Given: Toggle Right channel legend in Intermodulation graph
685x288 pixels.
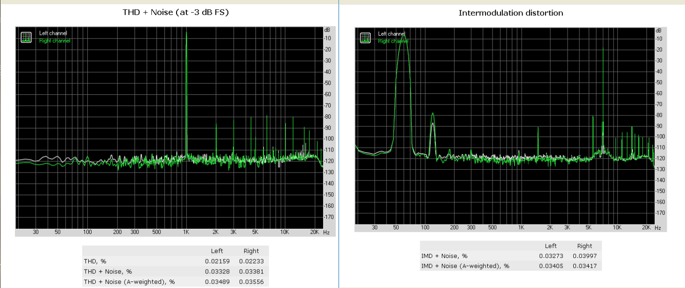Looking at the screenshot, I should pyautogui.click(x=393, y=41).
